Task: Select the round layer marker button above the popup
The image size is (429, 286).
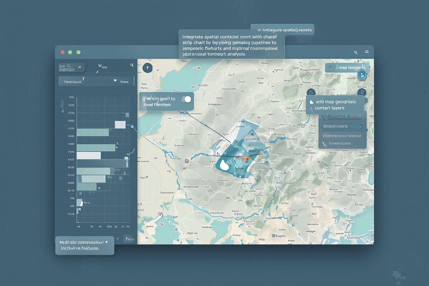Action: [x=362, y=92]
